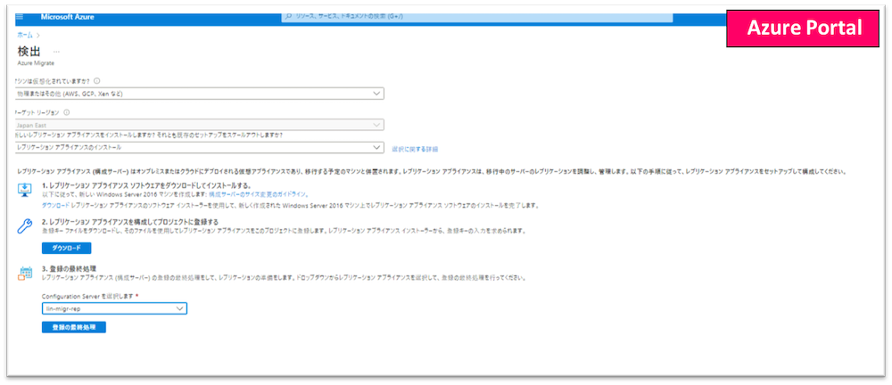Click the download monitor icon for step 1

click(x=25, y=190)
